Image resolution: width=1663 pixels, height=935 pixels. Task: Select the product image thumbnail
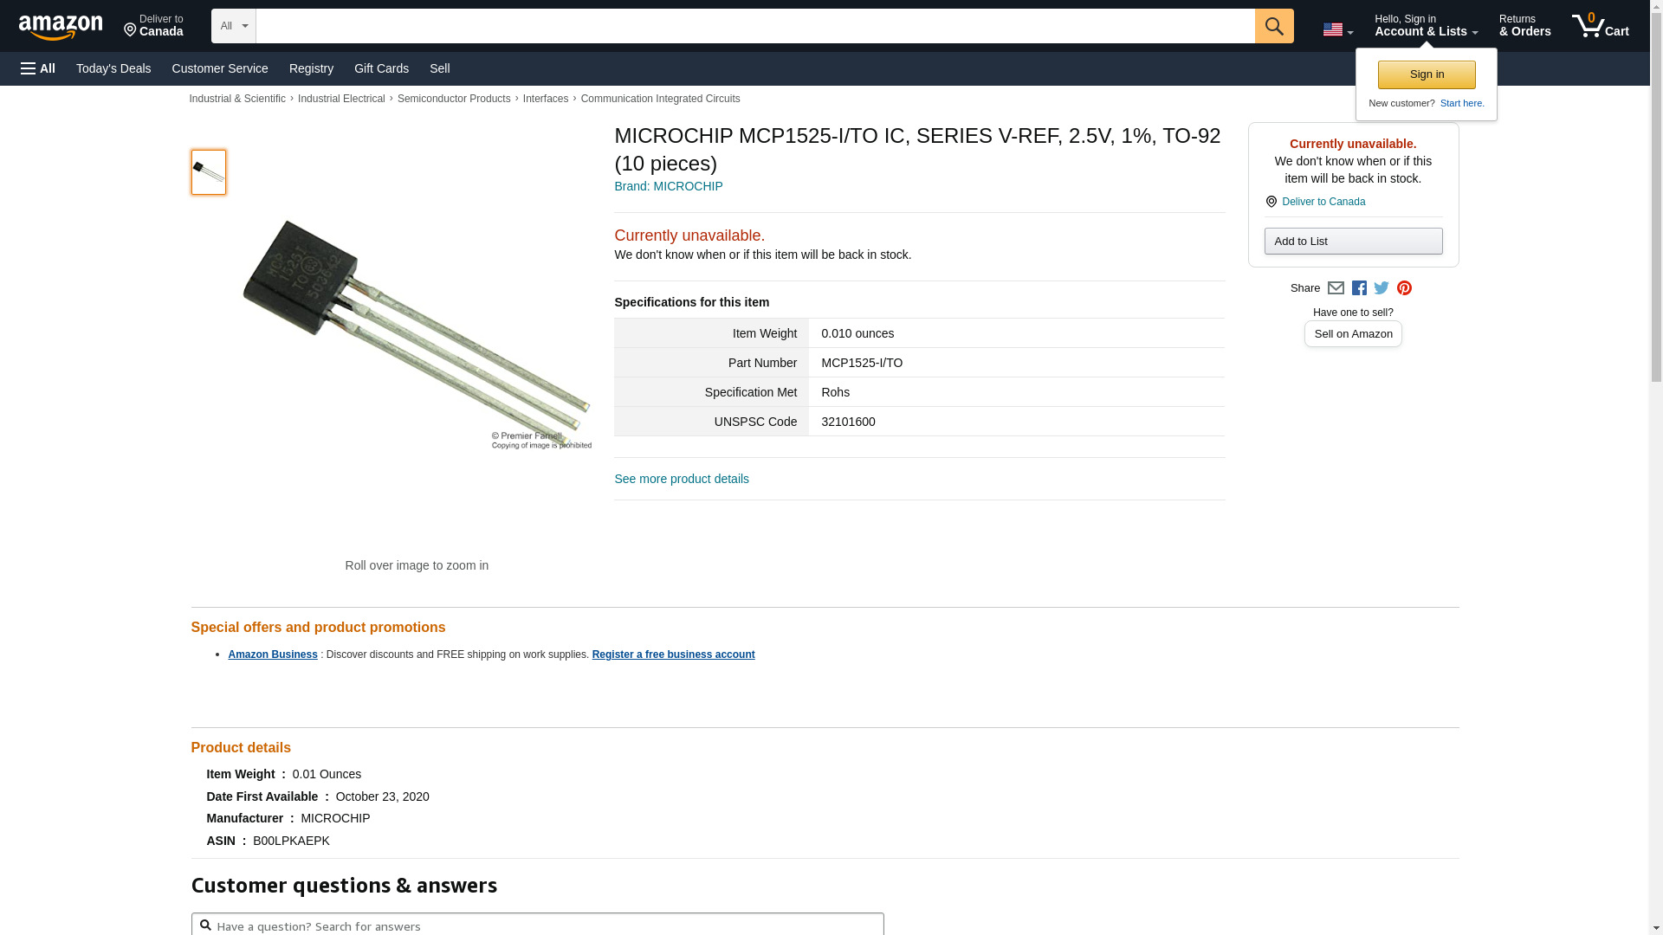click(209, 172)
